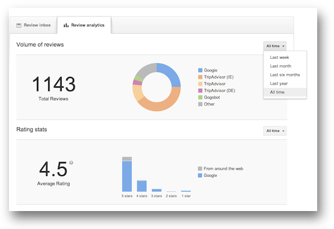Click the 5 stars axis label
This screenshot has height=229, width=334.
(x=127, y=196)
